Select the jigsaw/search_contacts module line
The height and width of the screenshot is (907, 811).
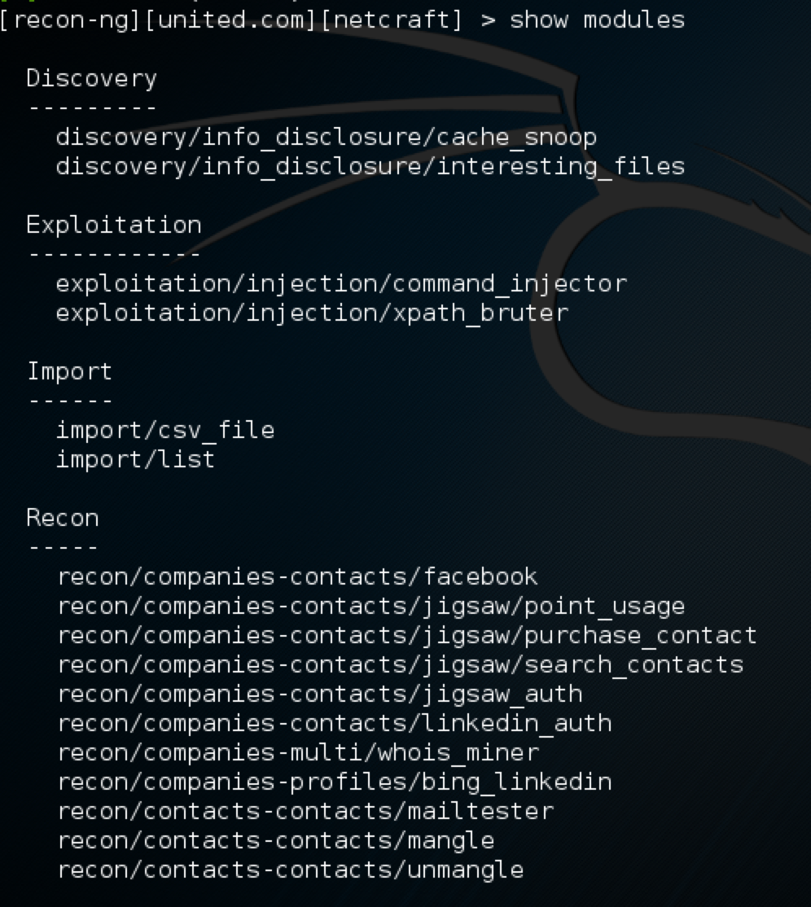(400, 664)
